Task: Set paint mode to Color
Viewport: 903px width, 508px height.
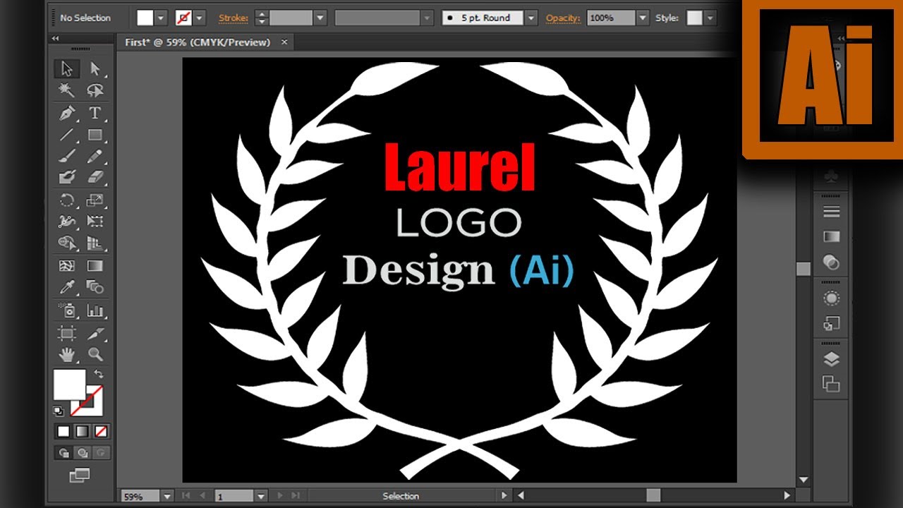Action: (64, 431)
